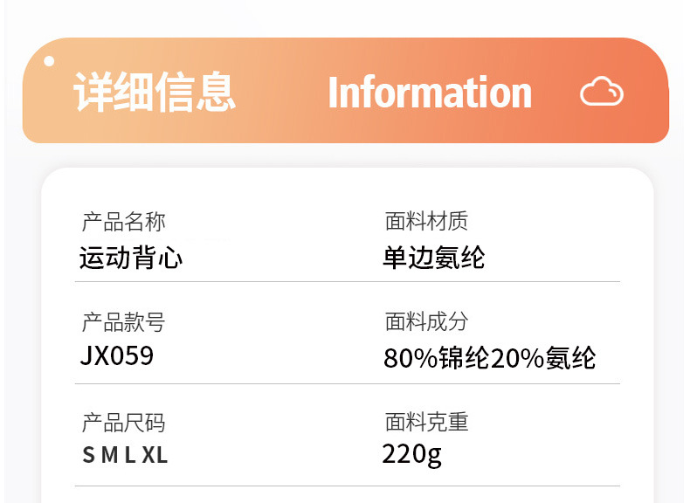
Task: Select the 单边氨纶 material value
Action: point(434,258)
